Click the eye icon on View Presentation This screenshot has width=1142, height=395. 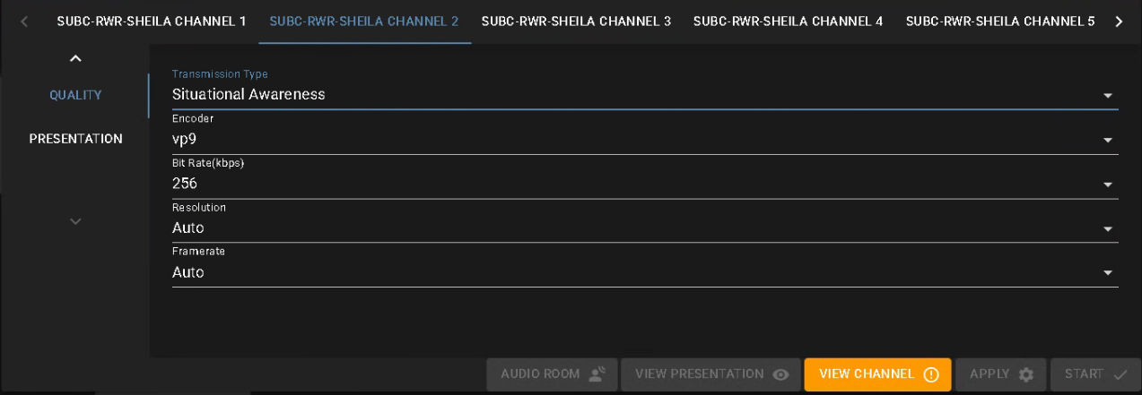tap(780, 374)
